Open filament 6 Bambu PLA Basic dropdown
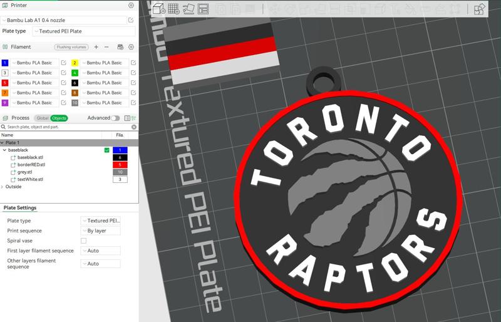Viewport: 501px width, 322px height. click(x=105, y=83)
